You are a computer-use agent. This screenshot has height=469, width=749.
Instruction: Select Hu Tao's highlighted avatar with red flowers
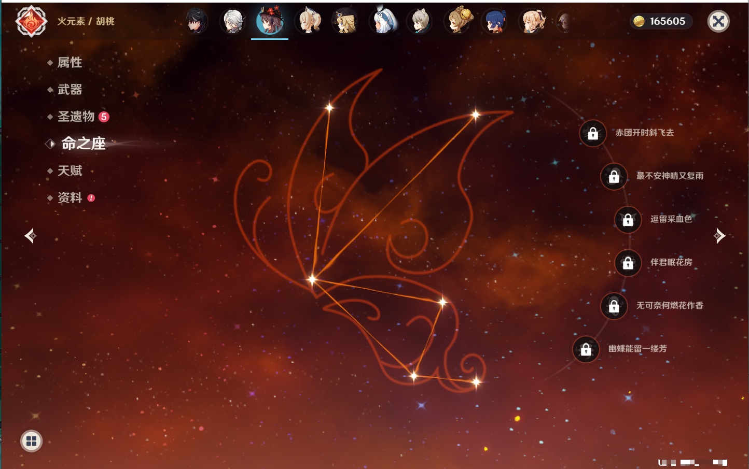click(x=270, y=21)
